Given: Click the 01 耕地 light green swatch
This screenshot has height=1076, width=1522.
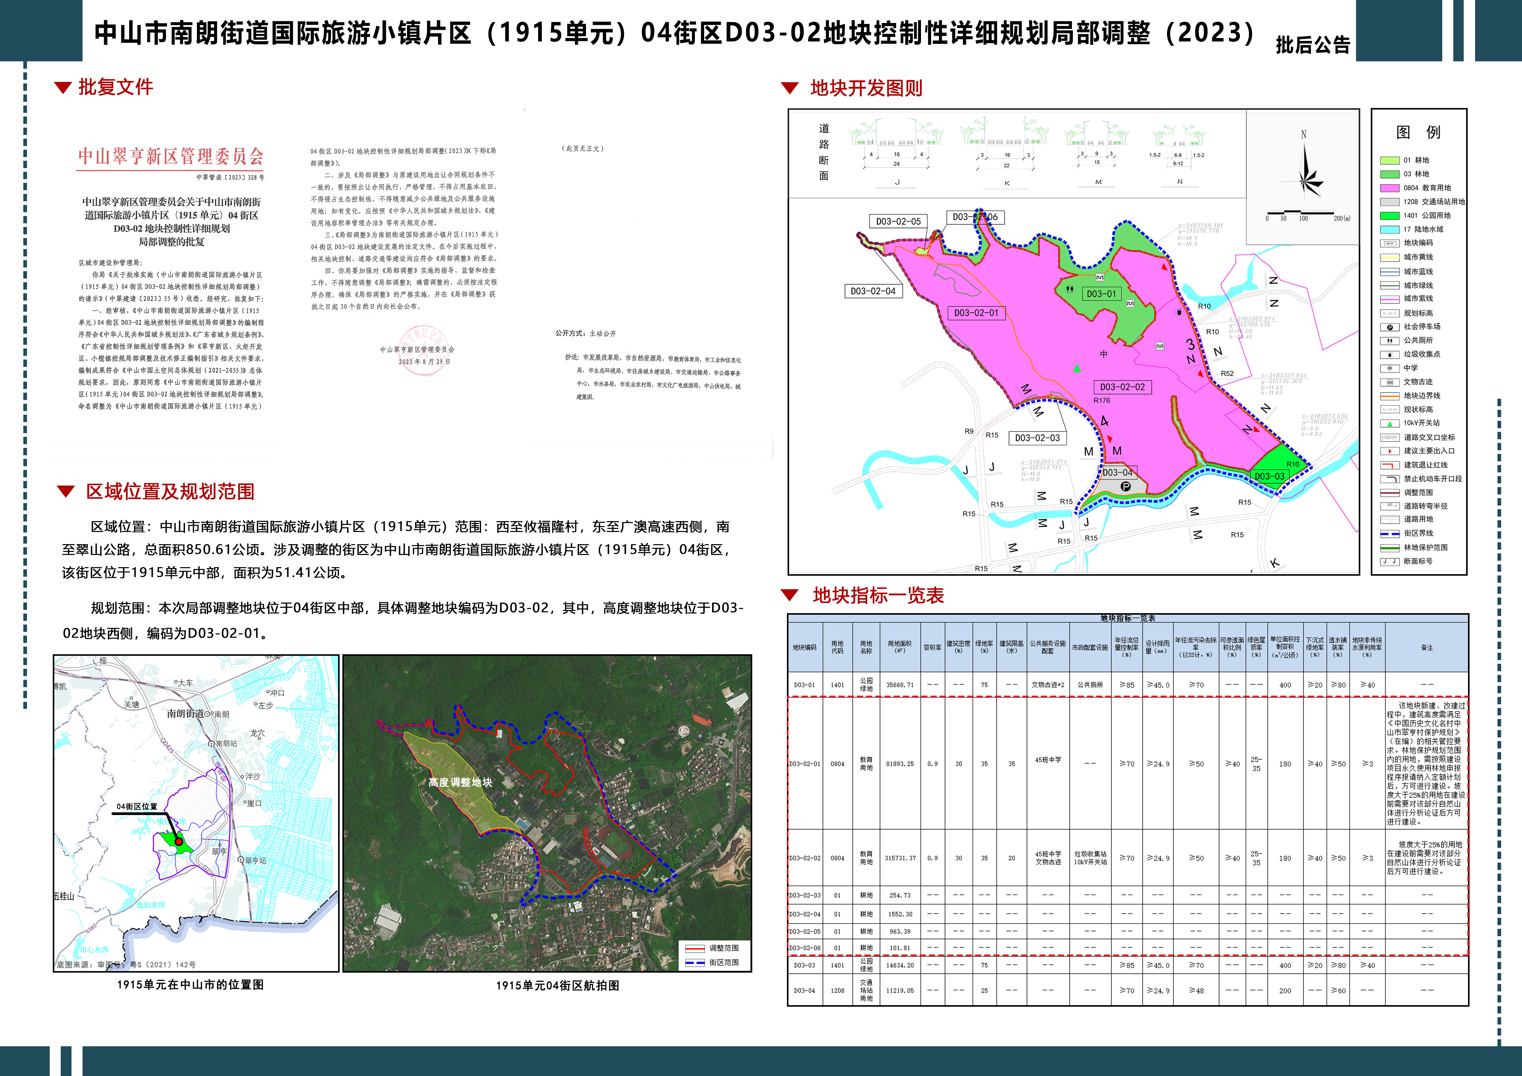Looking at the screenshot, I should pos(1389,160).
